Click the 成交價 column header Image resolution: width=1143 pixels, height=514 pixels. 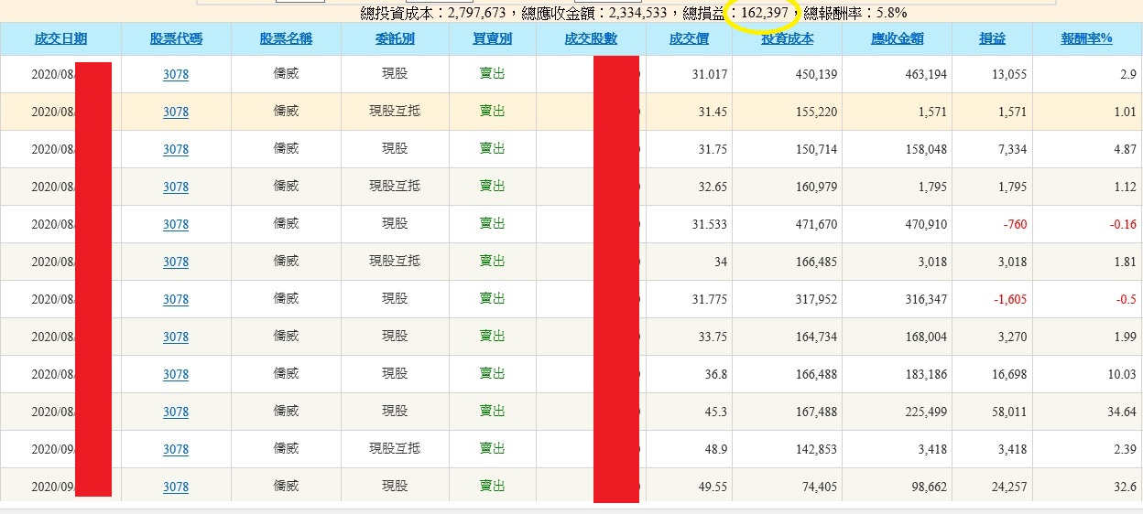[x=689, y=39]
